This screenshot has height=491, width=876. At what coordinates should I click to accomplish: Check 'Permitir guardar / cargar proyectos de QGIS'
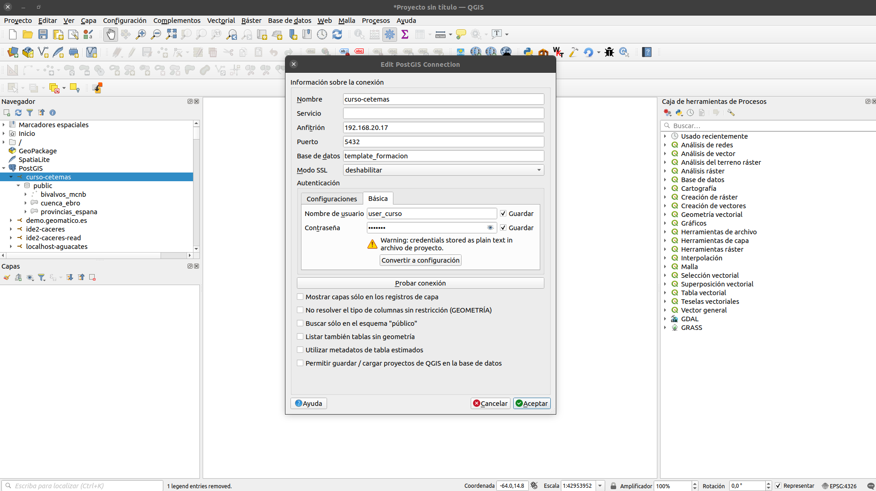(x=300, y=363)
